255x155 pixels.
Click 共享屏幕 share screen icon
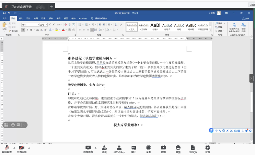pos(88,147)
